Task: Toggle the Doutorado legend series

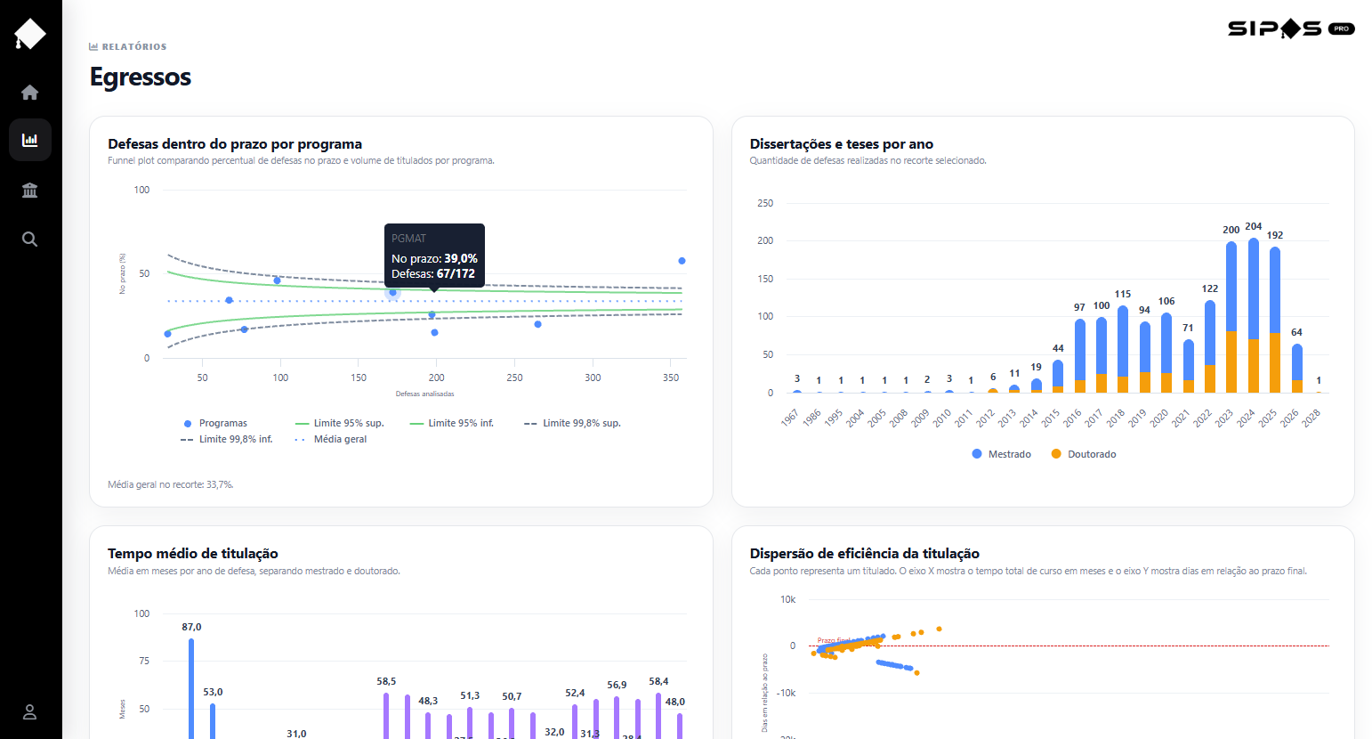Action: point(1084,454)
